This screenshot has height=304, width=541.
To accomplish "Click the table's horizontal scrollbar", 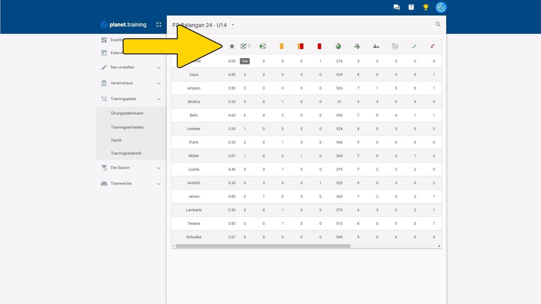I will pyautogui.click(x=263, y=246).
